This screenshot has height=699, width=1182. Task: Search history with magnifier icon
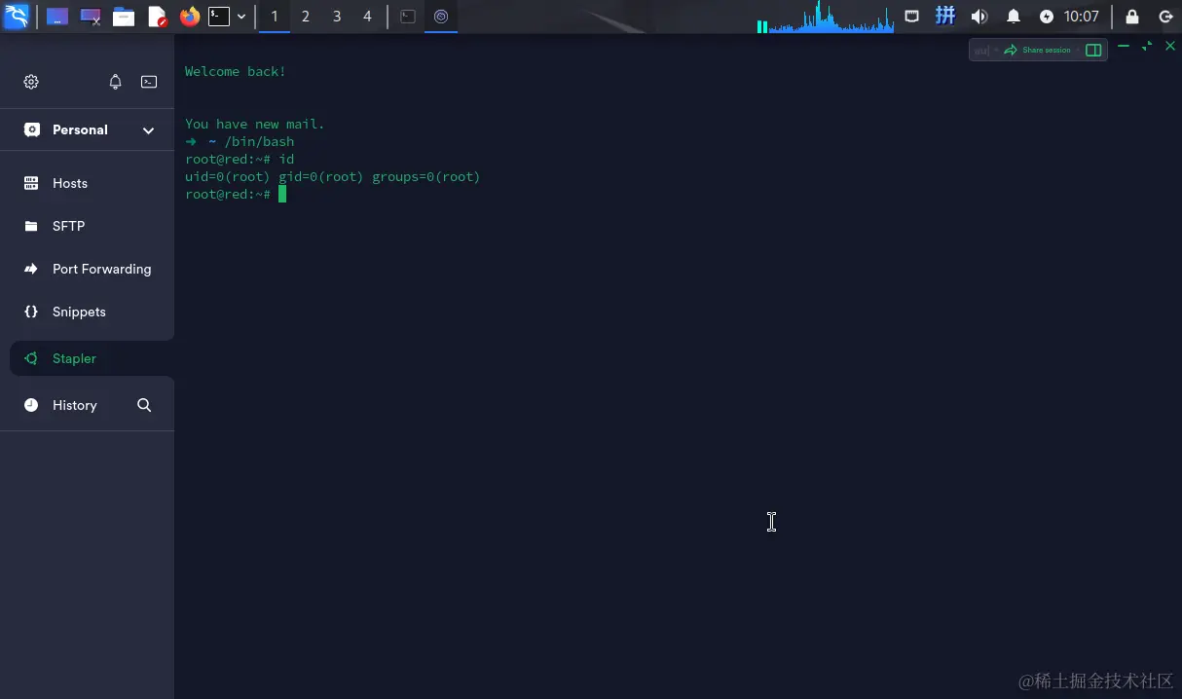click(x=144, y=405)
